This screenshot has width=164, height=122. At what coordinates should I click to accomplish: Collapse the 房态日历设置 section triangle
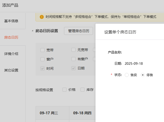click(x=32, y=31)
